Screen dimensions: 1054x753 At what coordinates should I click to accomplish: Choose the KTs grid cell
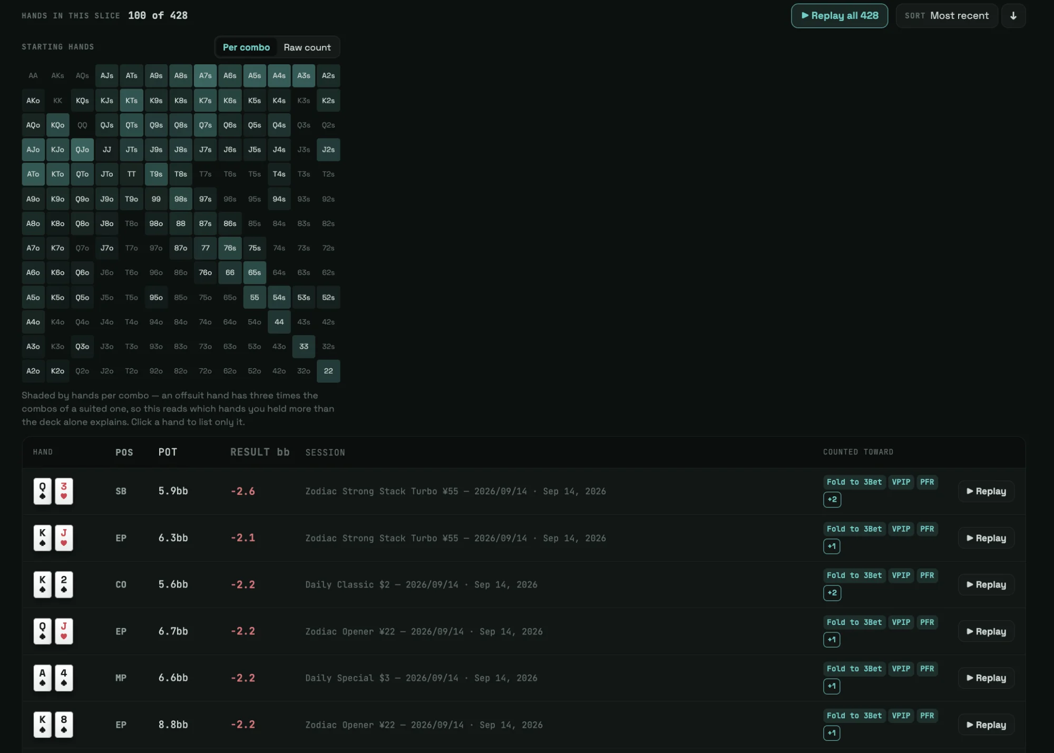click(x=132, y=101)
